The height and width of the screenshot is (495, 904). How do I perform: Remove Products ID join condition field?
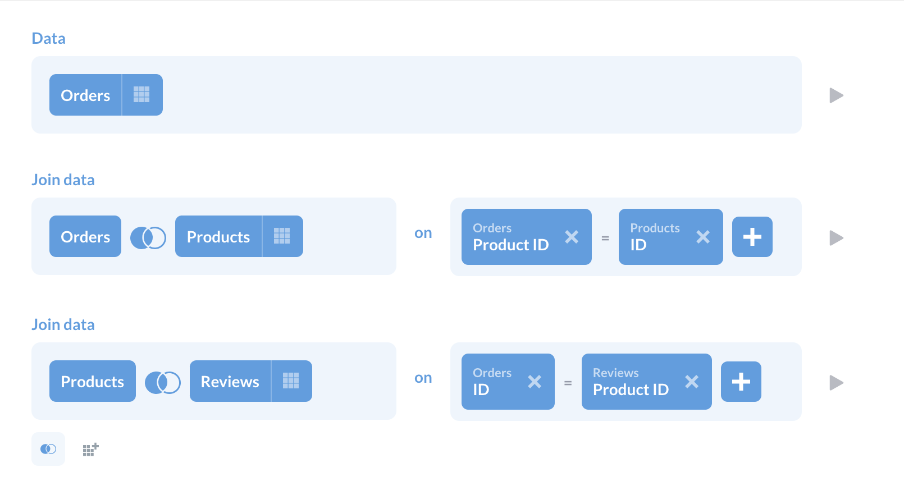703,237
